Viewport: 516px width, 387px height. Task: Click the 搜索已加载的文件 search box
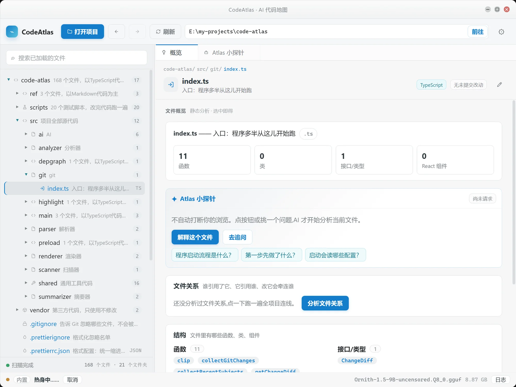pyautogui.click(x=77, y=58)
